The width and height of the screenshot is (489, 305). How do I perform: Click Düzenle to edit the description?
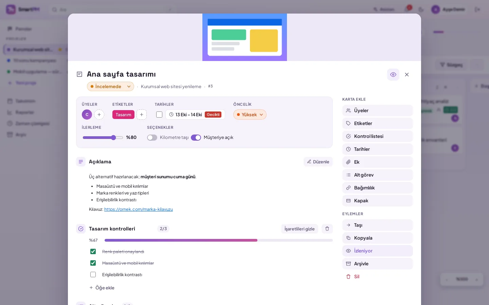(x=318, y=162)
